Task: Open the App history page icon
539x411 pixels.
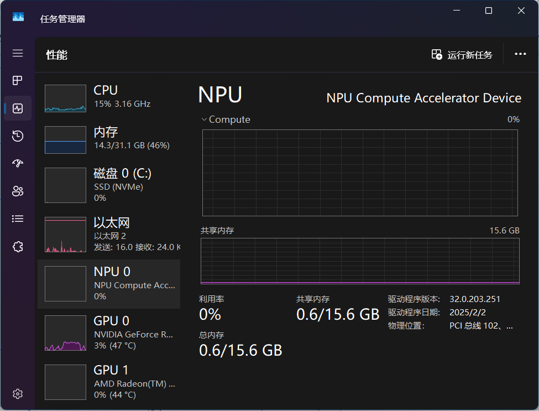Action: (x=18, y=136)
